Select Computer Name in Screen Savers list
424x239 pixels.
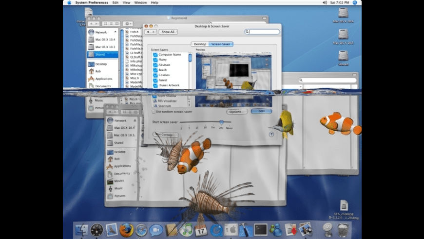click(170, 55)
